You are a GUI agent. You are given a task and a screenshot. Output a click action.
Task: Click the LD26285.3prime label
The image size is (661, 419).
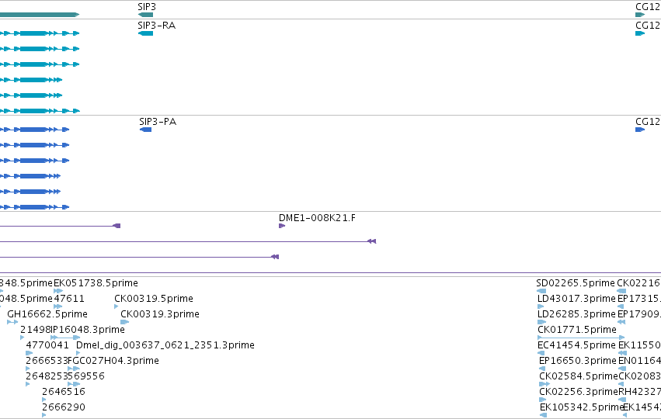(x=576, y=314)
